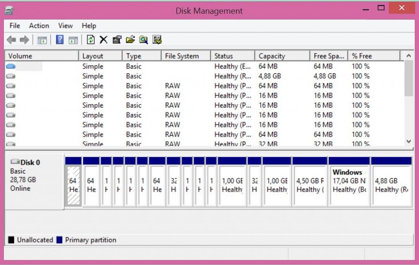Click the File System column header
The image size is (419, 265).
coord(182,56)
